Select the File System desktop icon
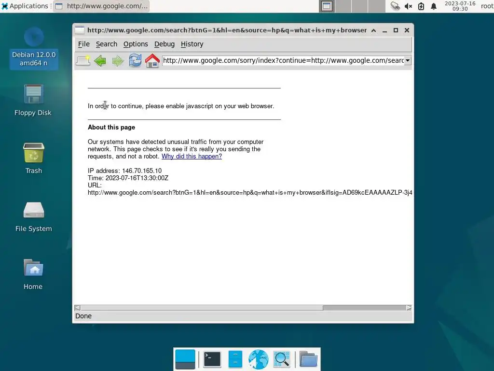 coord(34,216)
